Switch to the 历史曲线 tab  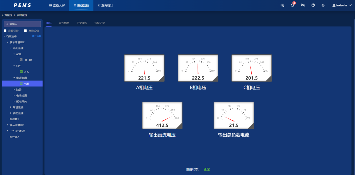point(82,23)
